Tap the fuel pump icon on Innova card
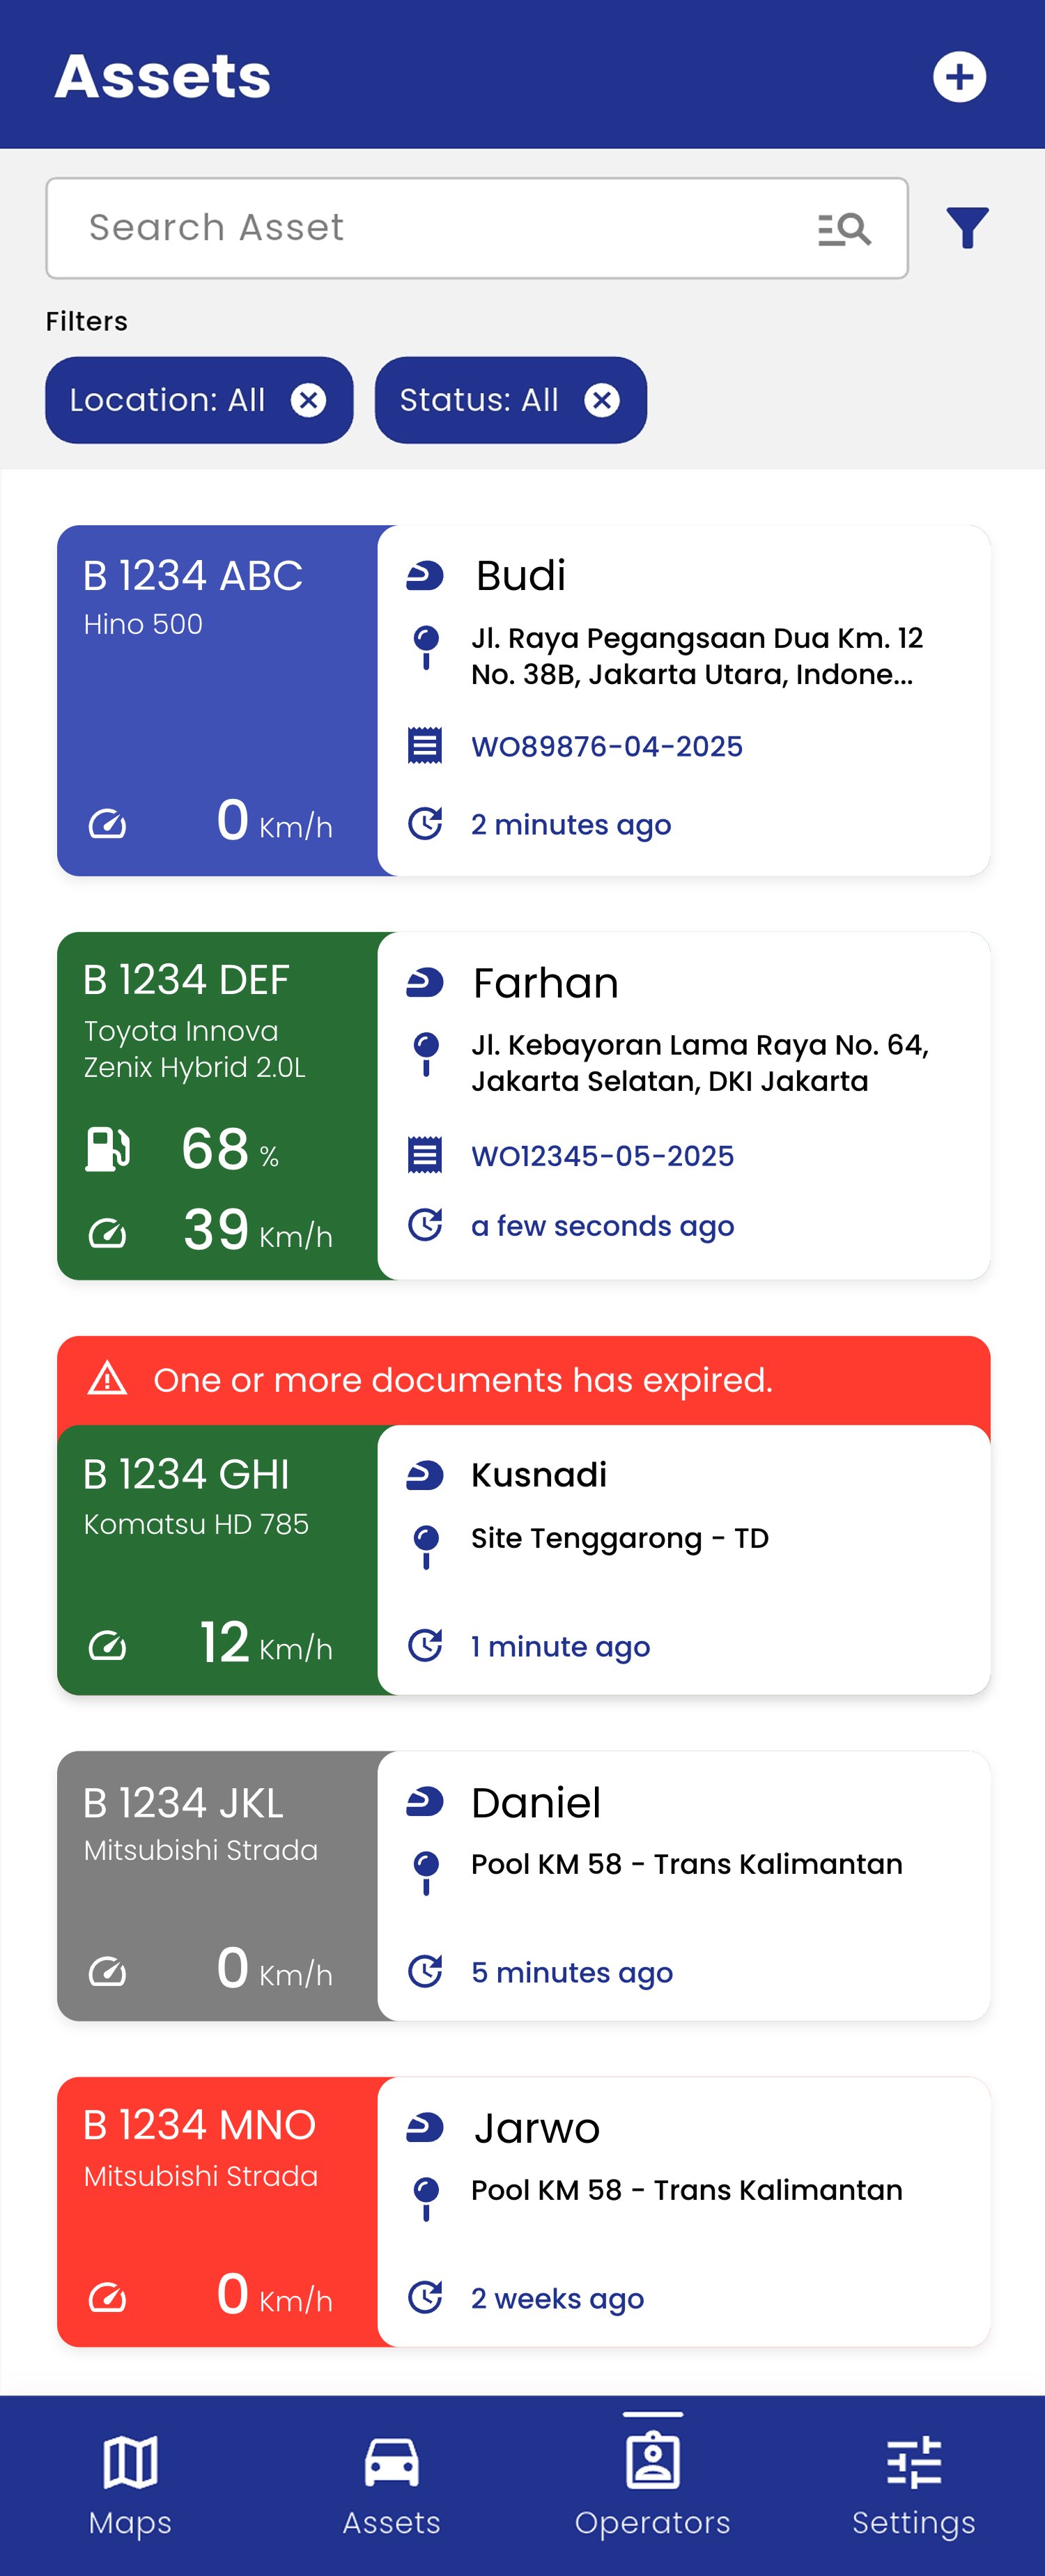This screenshot has width=1045, height=2576. pos(107,1148)
